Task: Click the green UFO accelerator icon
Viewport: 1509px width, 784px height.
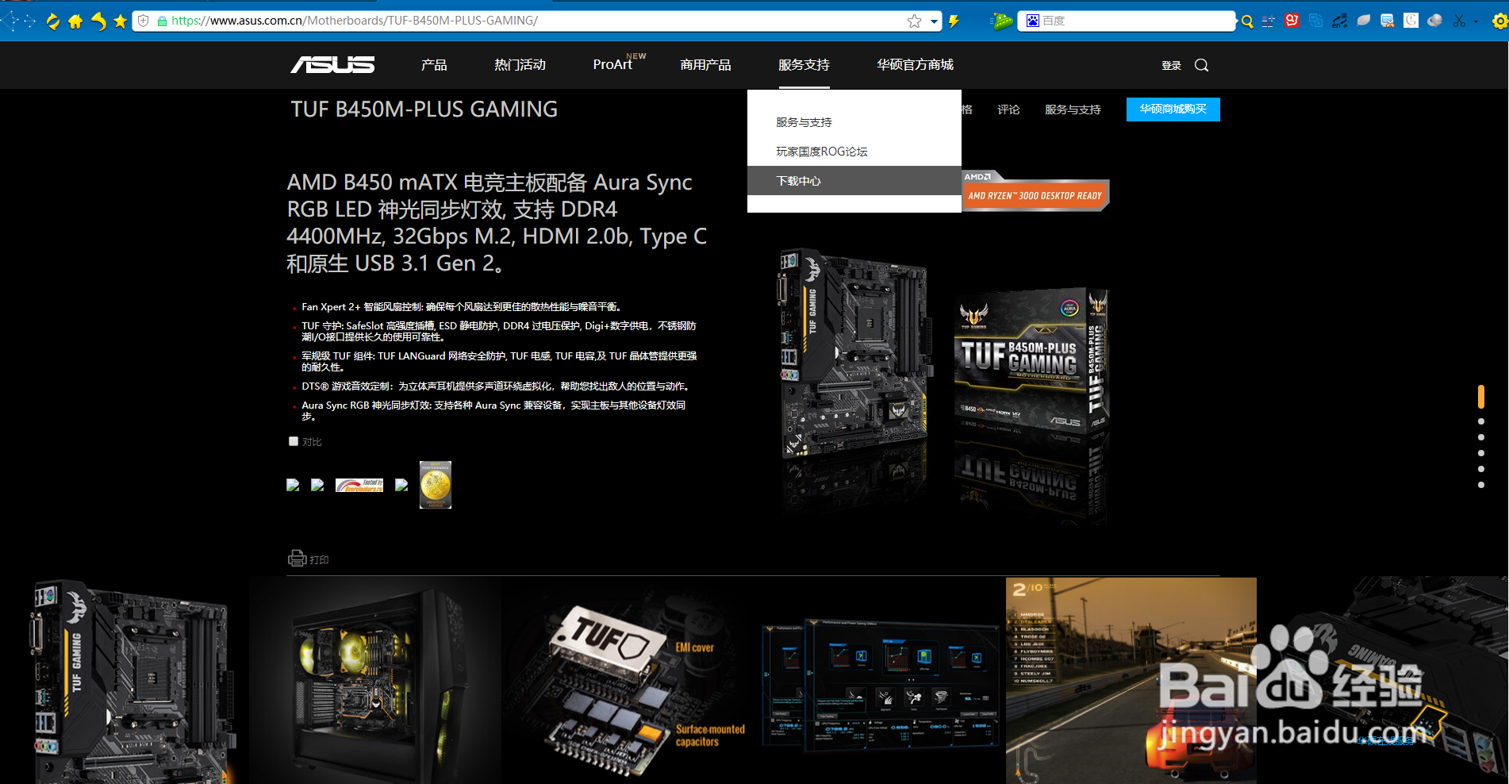Action: pyautogui.click(x=1003, y=21)
